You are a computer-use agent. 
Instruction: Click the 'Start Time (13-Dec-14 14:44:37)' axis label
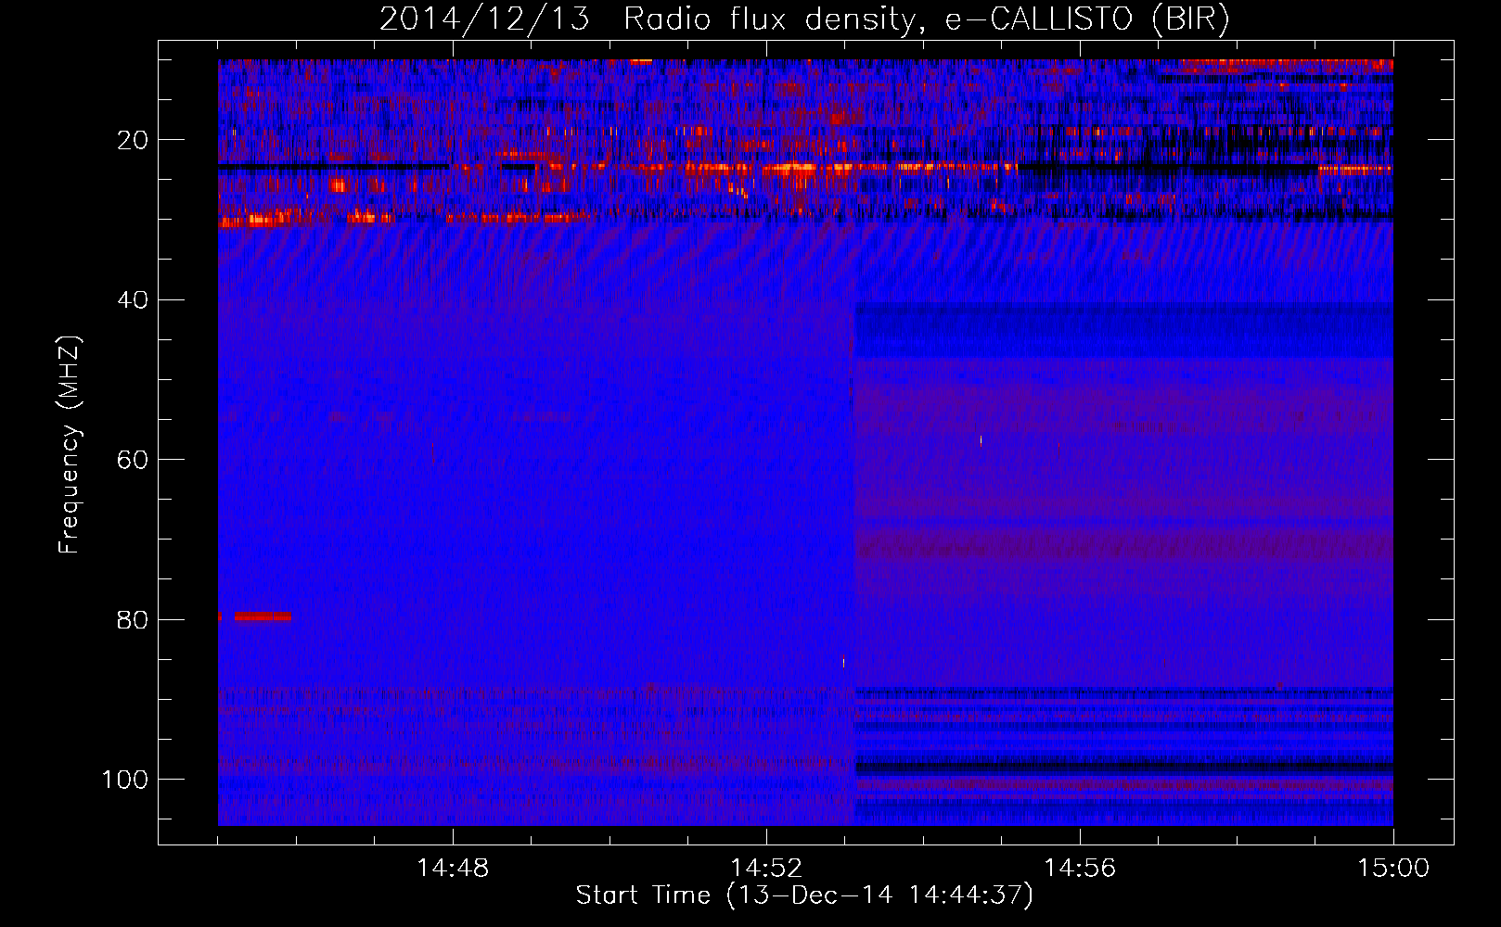(804, 895)
